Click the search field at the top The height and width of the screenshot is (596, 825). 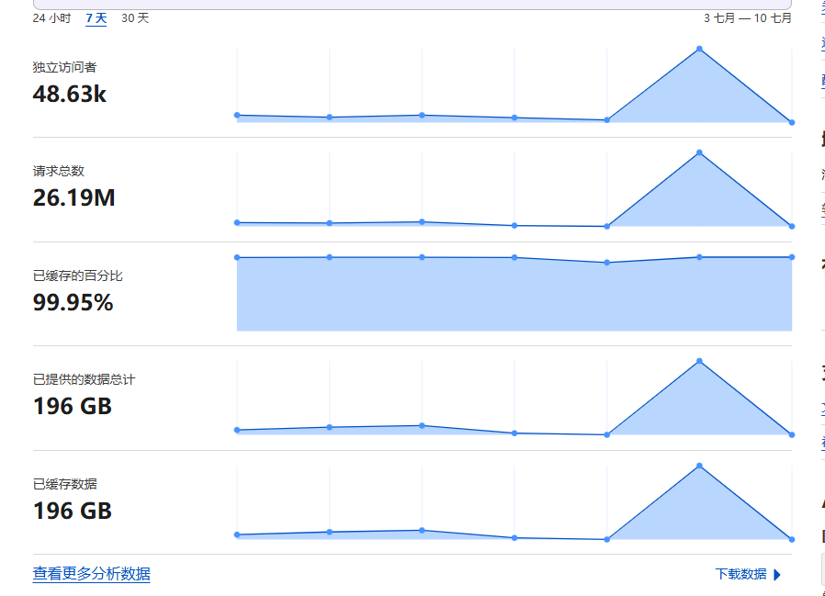(x=413, y=5)
